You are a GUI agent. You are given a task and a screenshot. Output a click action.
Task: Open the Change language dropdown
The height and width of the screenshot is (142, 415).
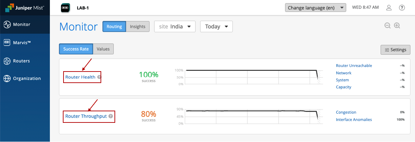[315, 8]
